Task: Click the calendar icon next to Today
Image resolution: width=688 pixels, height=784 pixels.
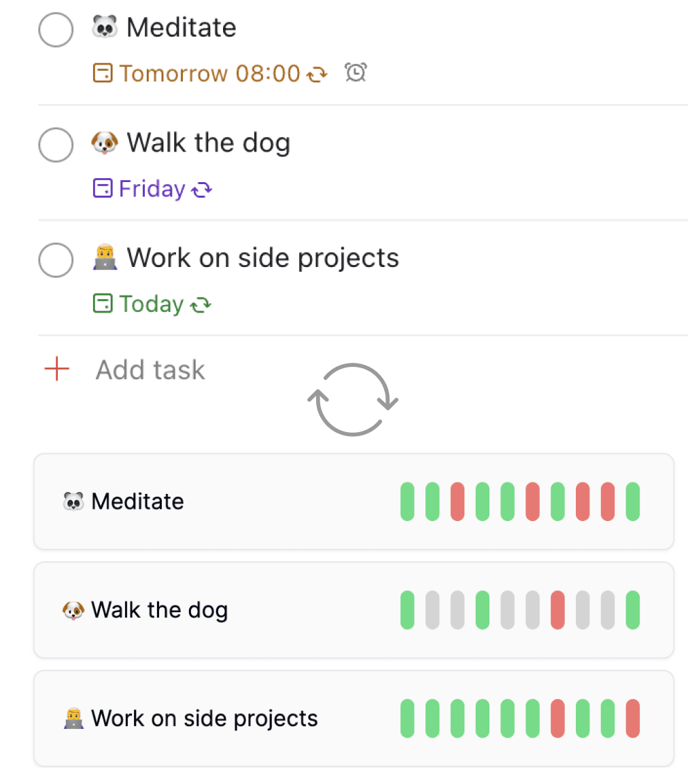Action: point(102,304)
